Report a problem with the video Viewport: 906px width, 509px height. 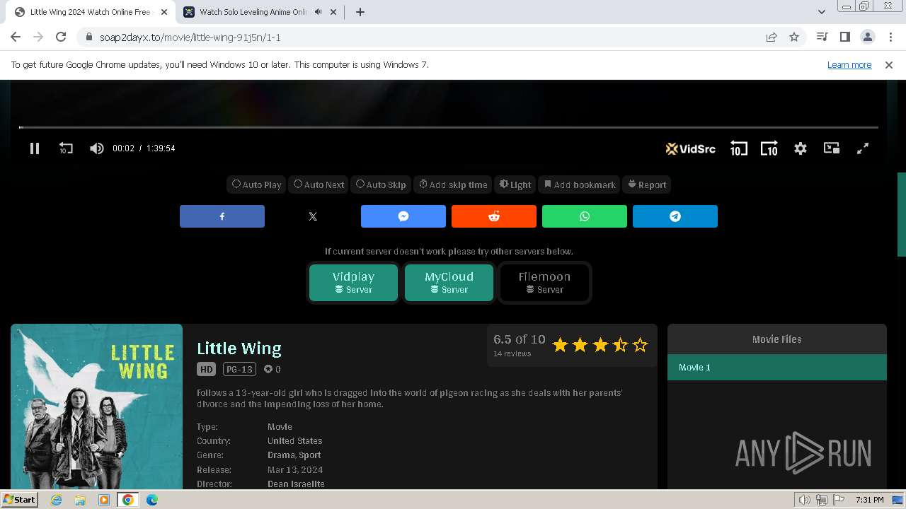[647, 185]
